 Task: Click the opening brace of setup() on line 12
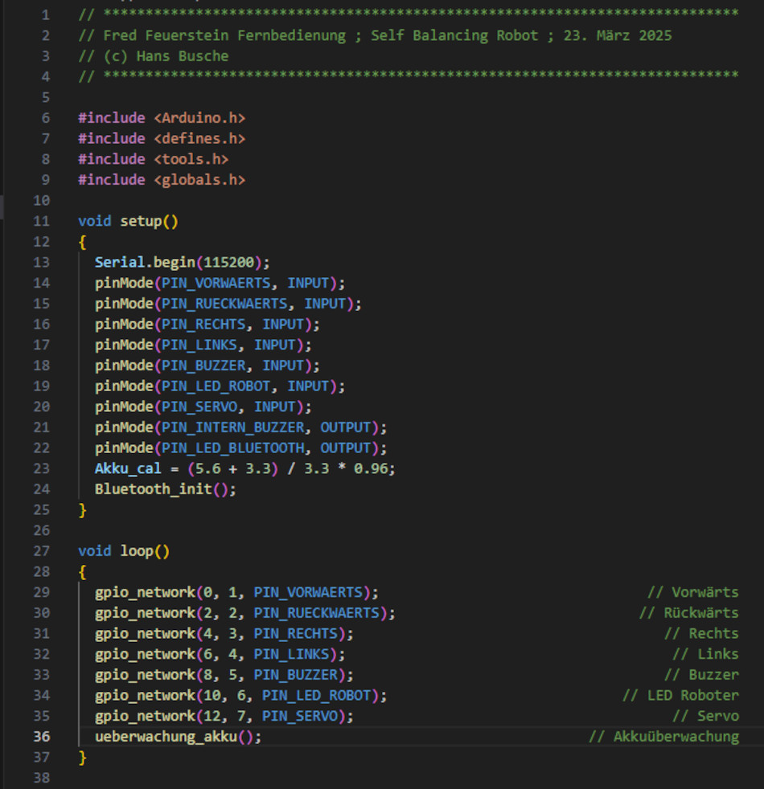coord(83,242)
